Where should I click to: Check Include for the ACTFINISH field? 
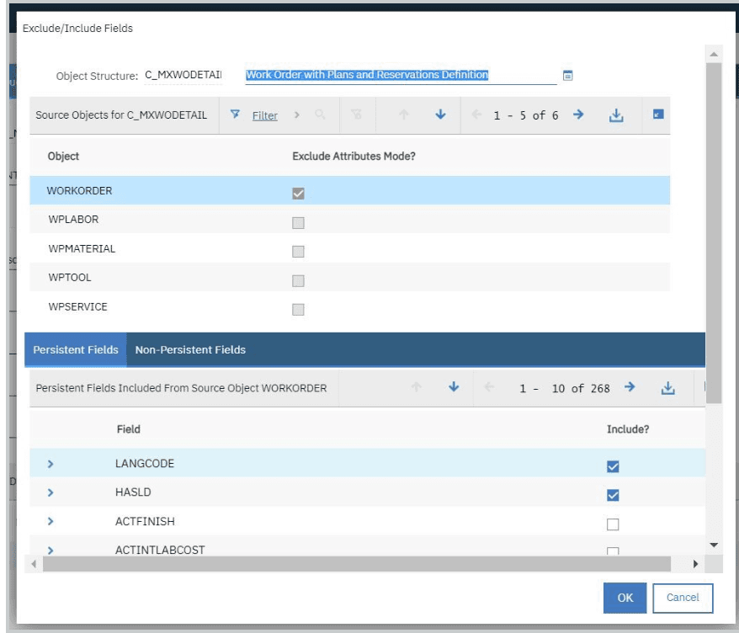(x=613, y=524)
